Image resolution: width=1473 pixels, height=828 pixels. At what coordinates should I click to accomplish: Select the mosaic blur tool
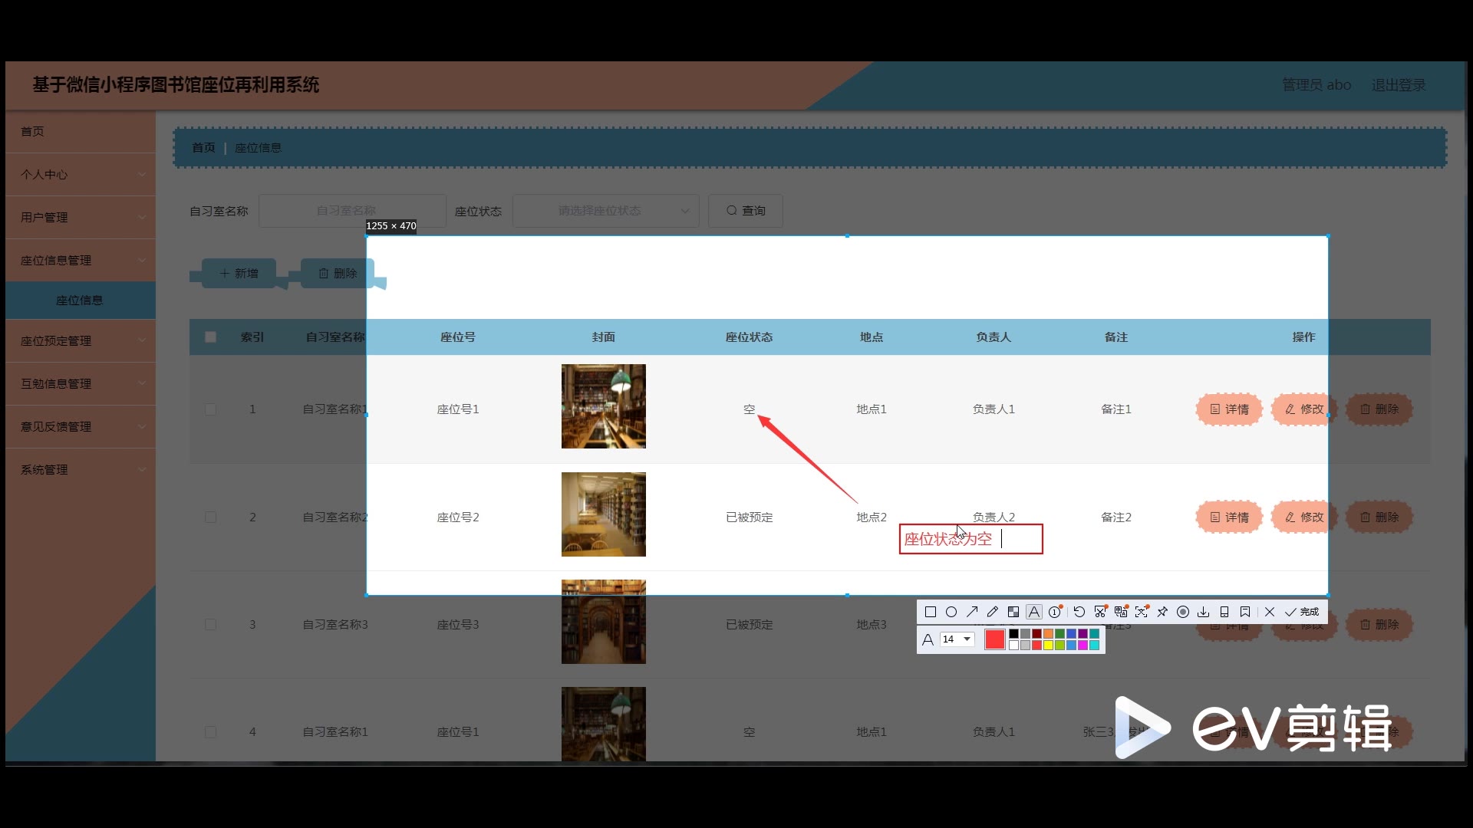point(1013,612)
